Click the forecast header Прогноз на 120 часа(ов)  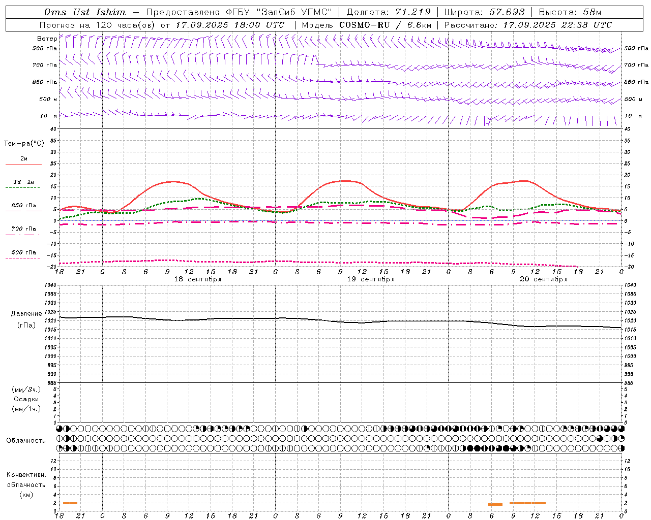point(98,25)
